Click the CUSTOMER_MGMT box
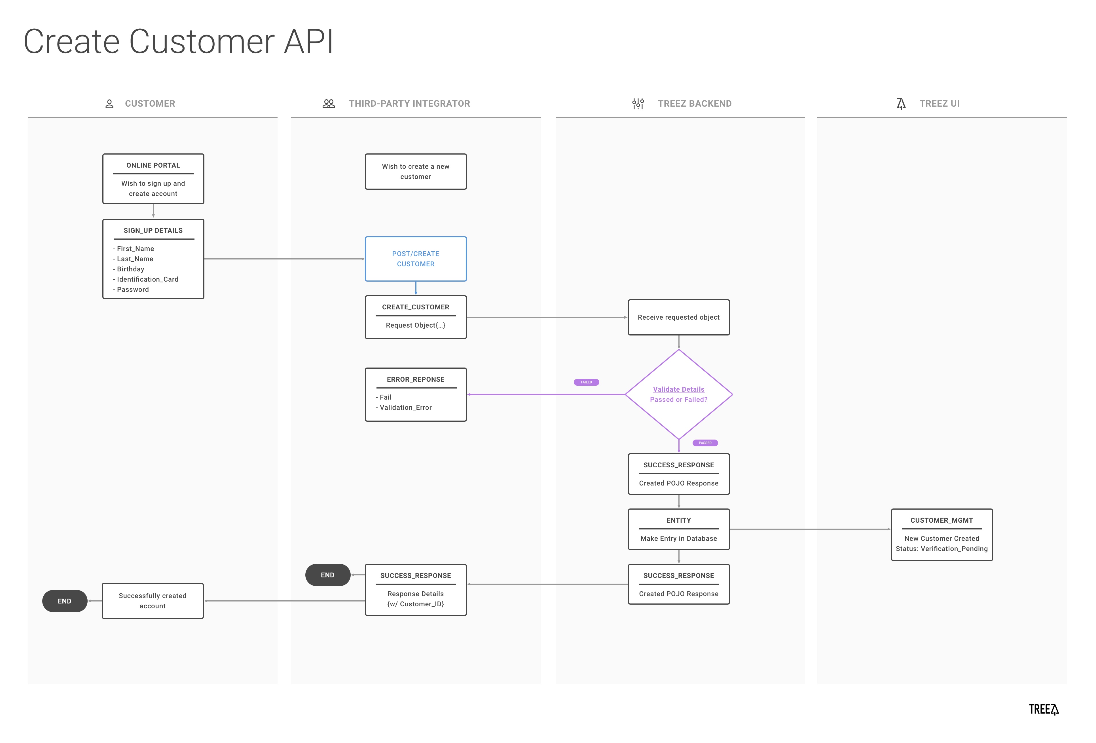1096x743 pixels. pyautogui.click(x=941, y=535)
